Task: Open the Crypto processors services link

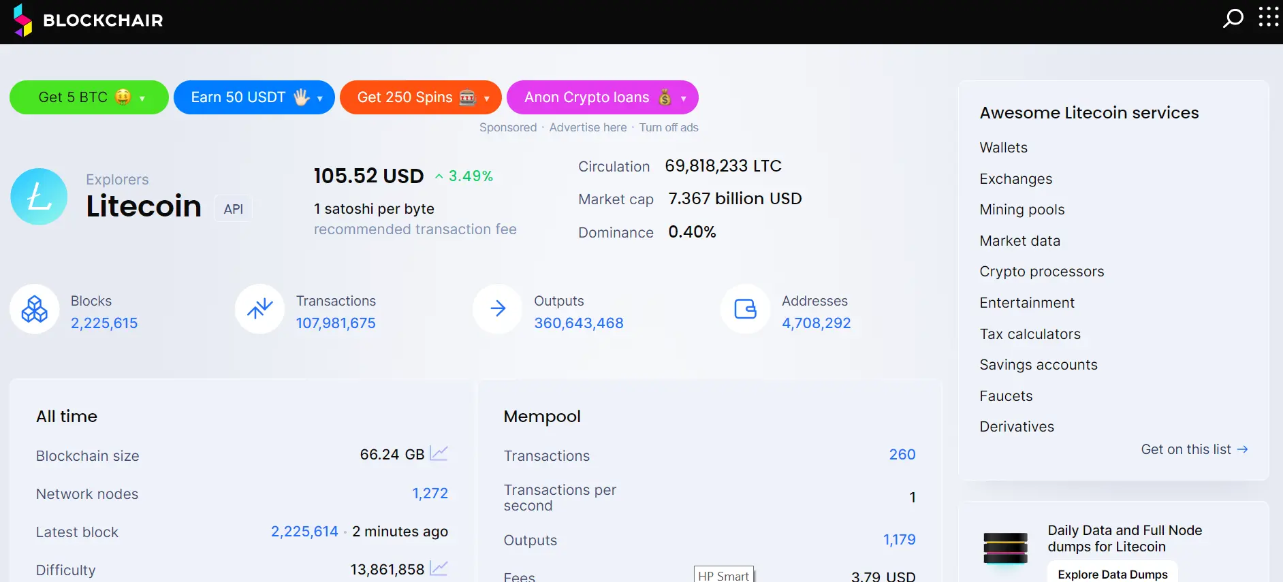Action: (x=1042, y=272)
